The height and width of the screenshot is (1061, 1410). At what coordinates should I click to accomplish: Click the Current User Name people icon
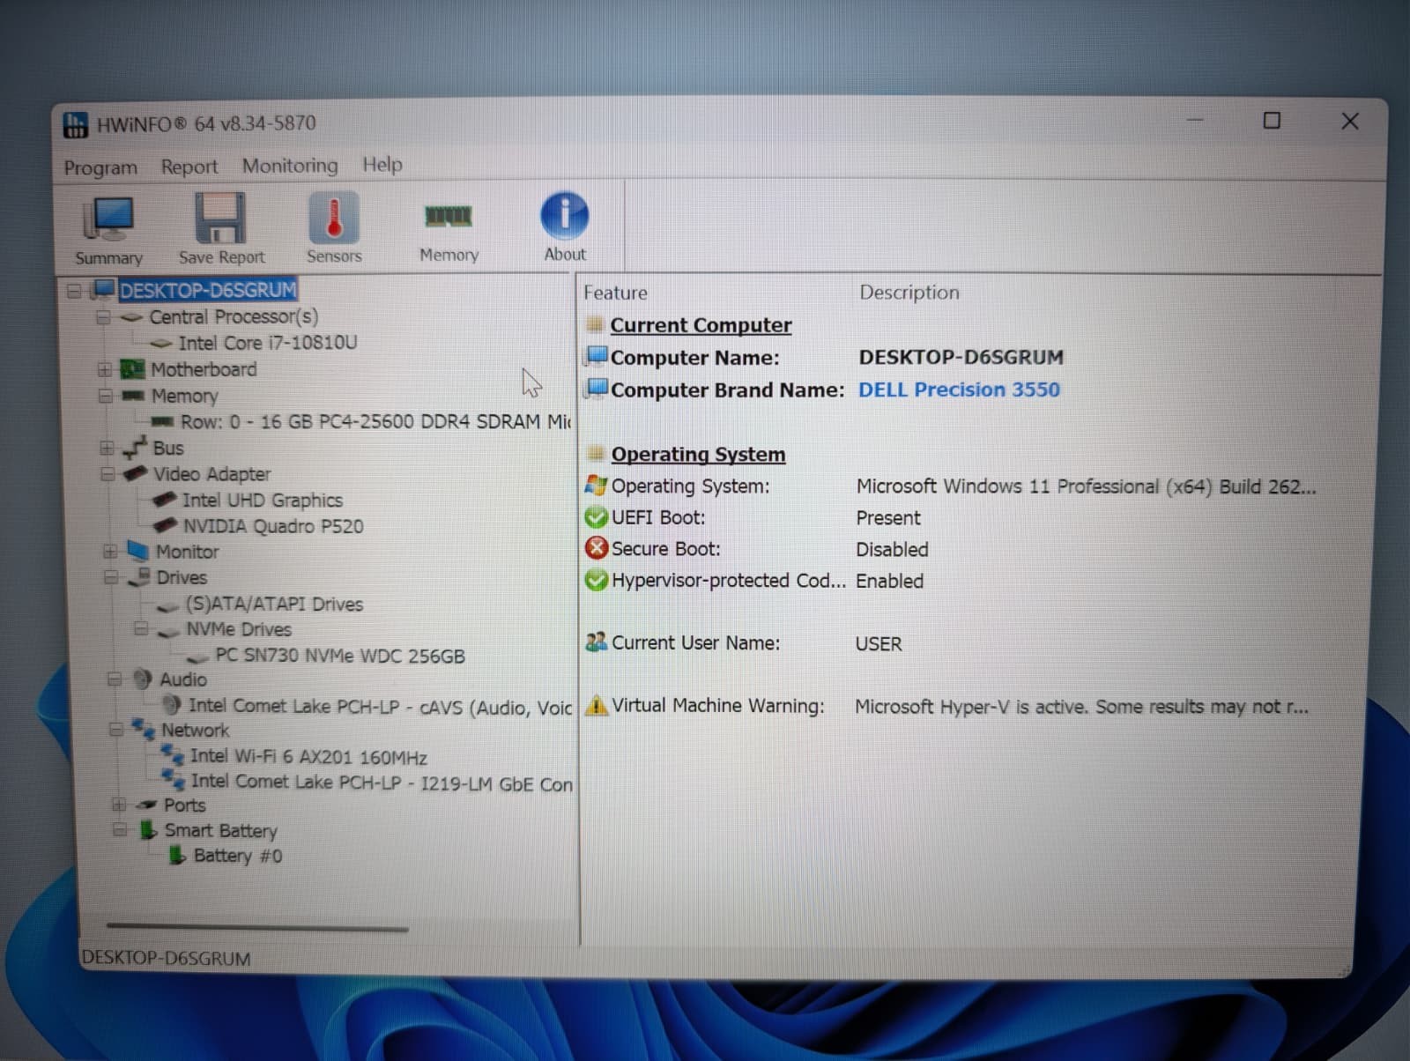pos(597,642)
